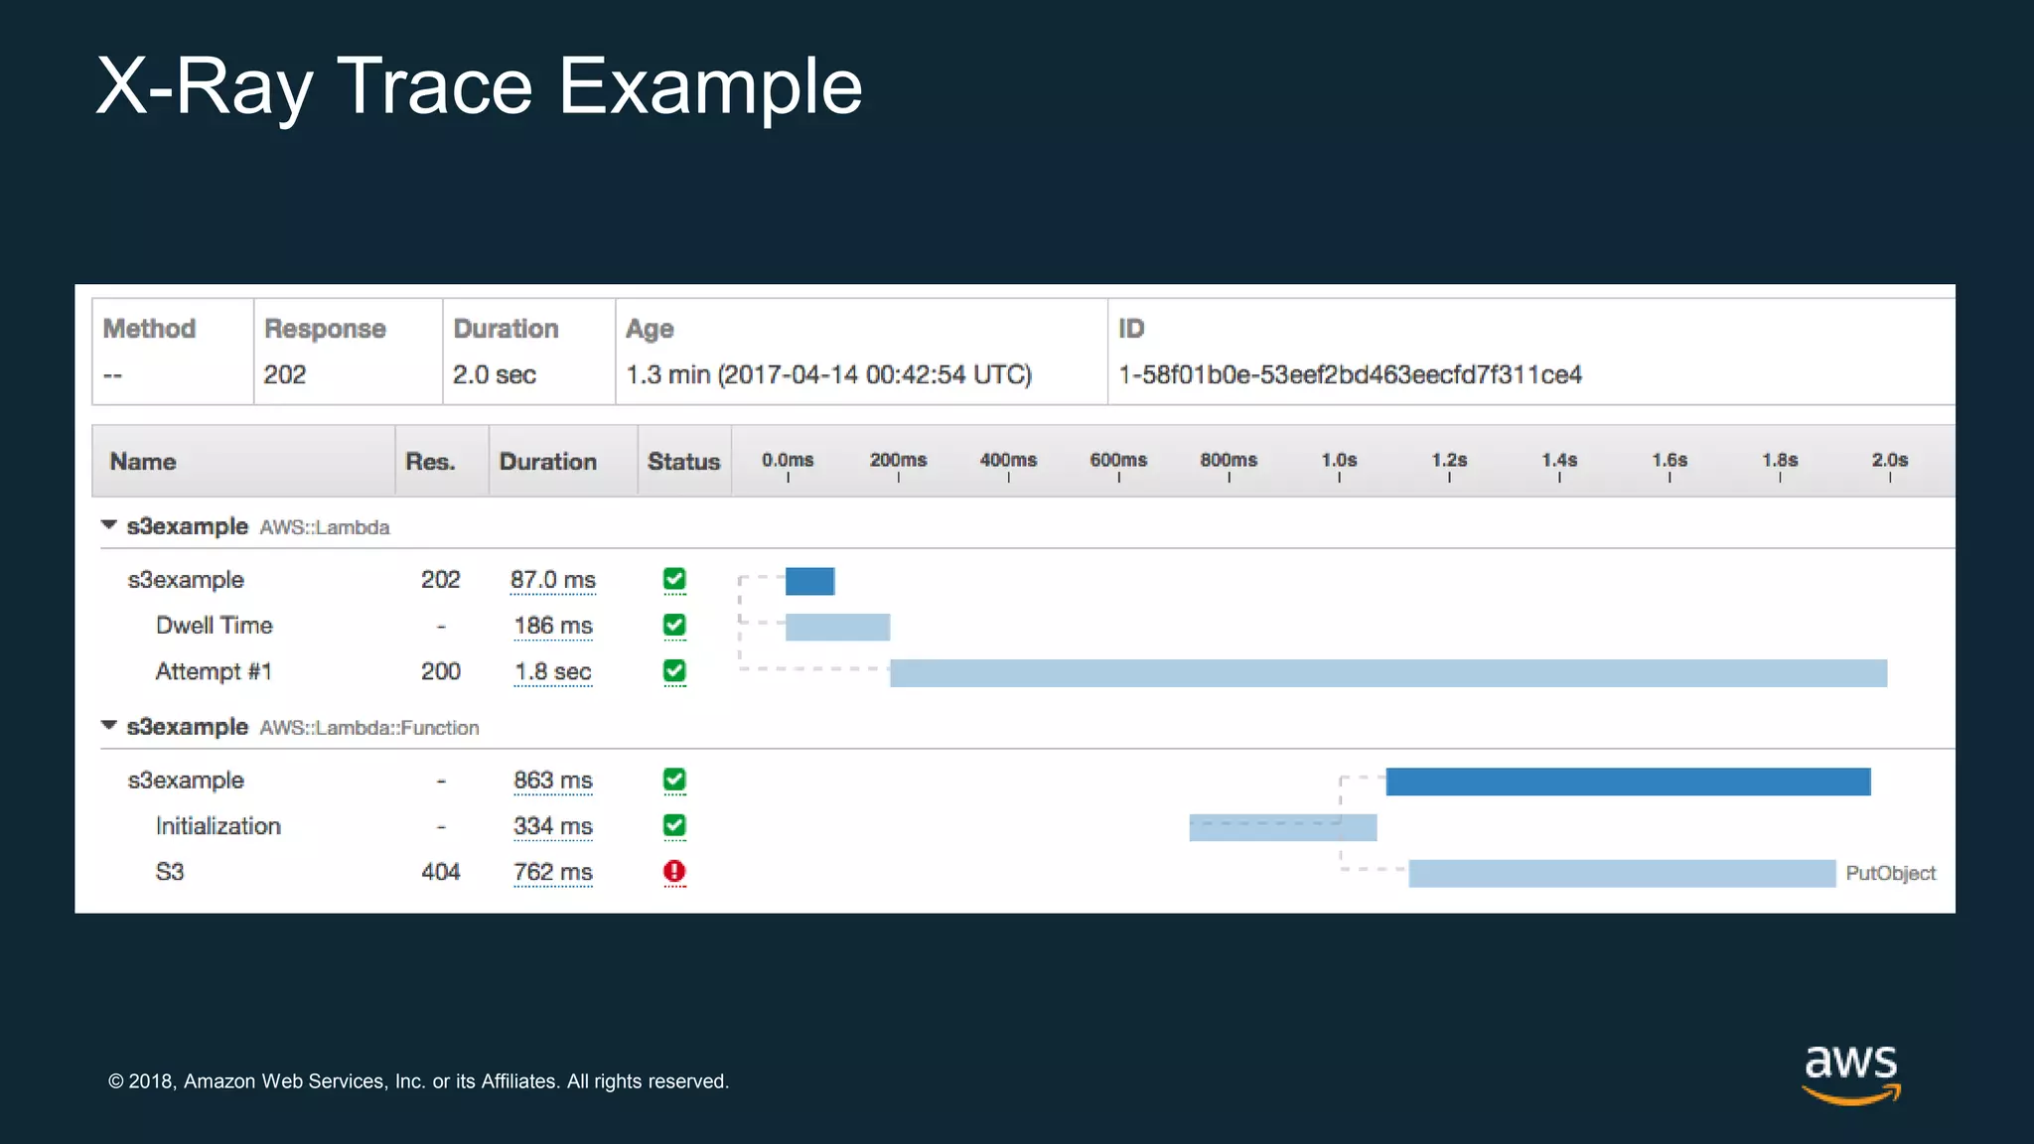Click red error status icon for S3
Image resolution: width=2034 pixels, height=1144 pixels.
(674, 872)
